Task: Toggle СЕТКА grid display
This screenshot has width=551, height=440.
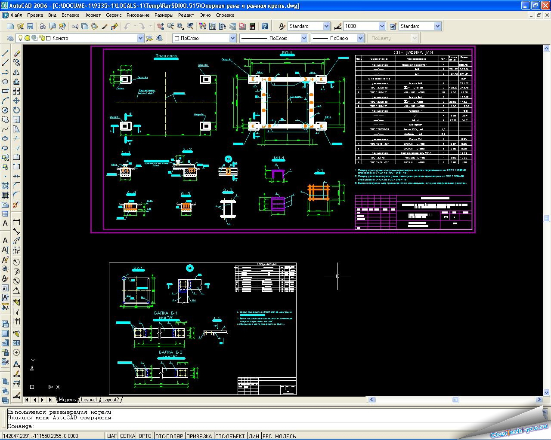Action: point(127,436)
